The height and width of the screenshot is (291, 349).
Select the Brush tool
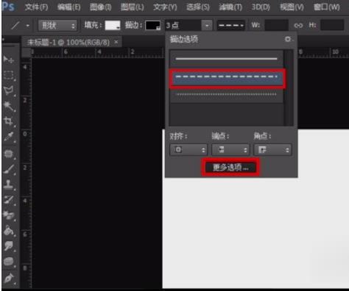pos(9,170)
